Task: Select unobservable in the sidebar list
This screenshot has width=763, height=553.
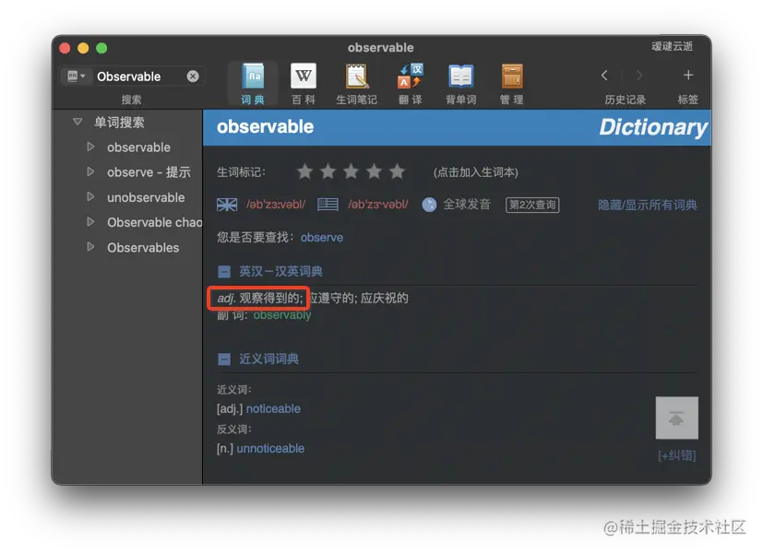Action: tap(146, 197)
